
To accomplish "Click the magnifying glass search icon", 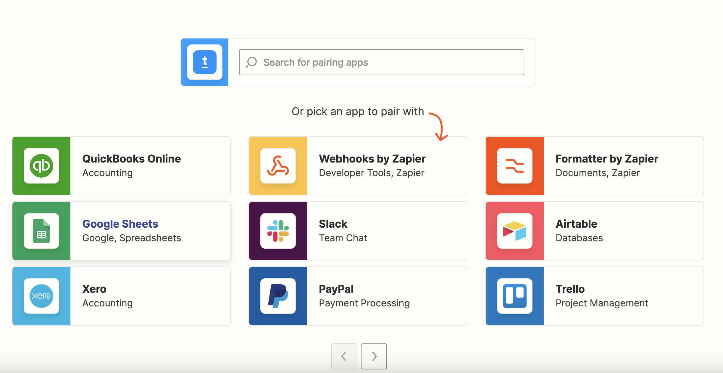I will (251, 62).
